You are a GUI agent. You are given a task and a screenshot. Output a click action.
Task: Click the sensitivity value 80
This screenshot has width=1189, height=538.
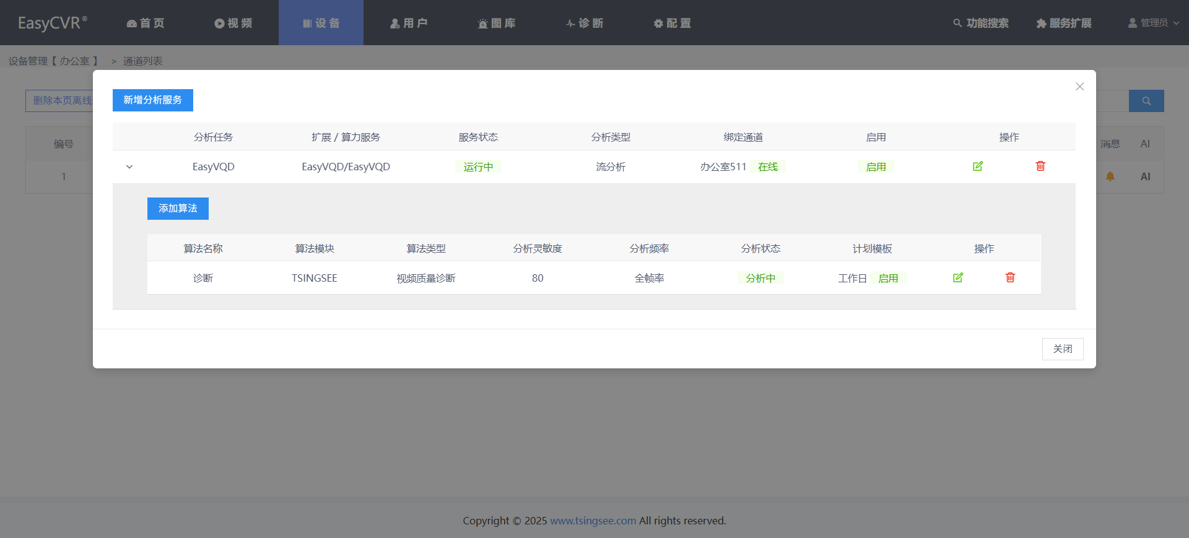click(538, 278)
